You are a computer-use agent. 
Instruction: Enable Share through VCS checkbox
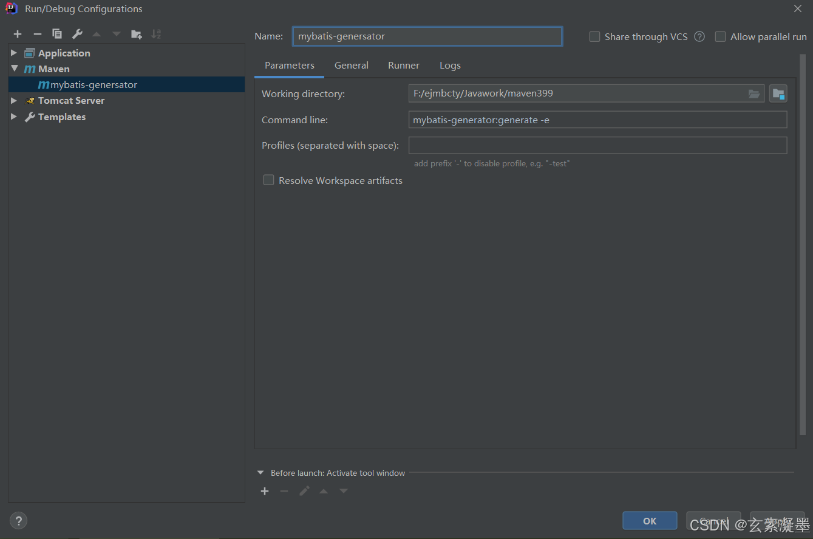594,36
